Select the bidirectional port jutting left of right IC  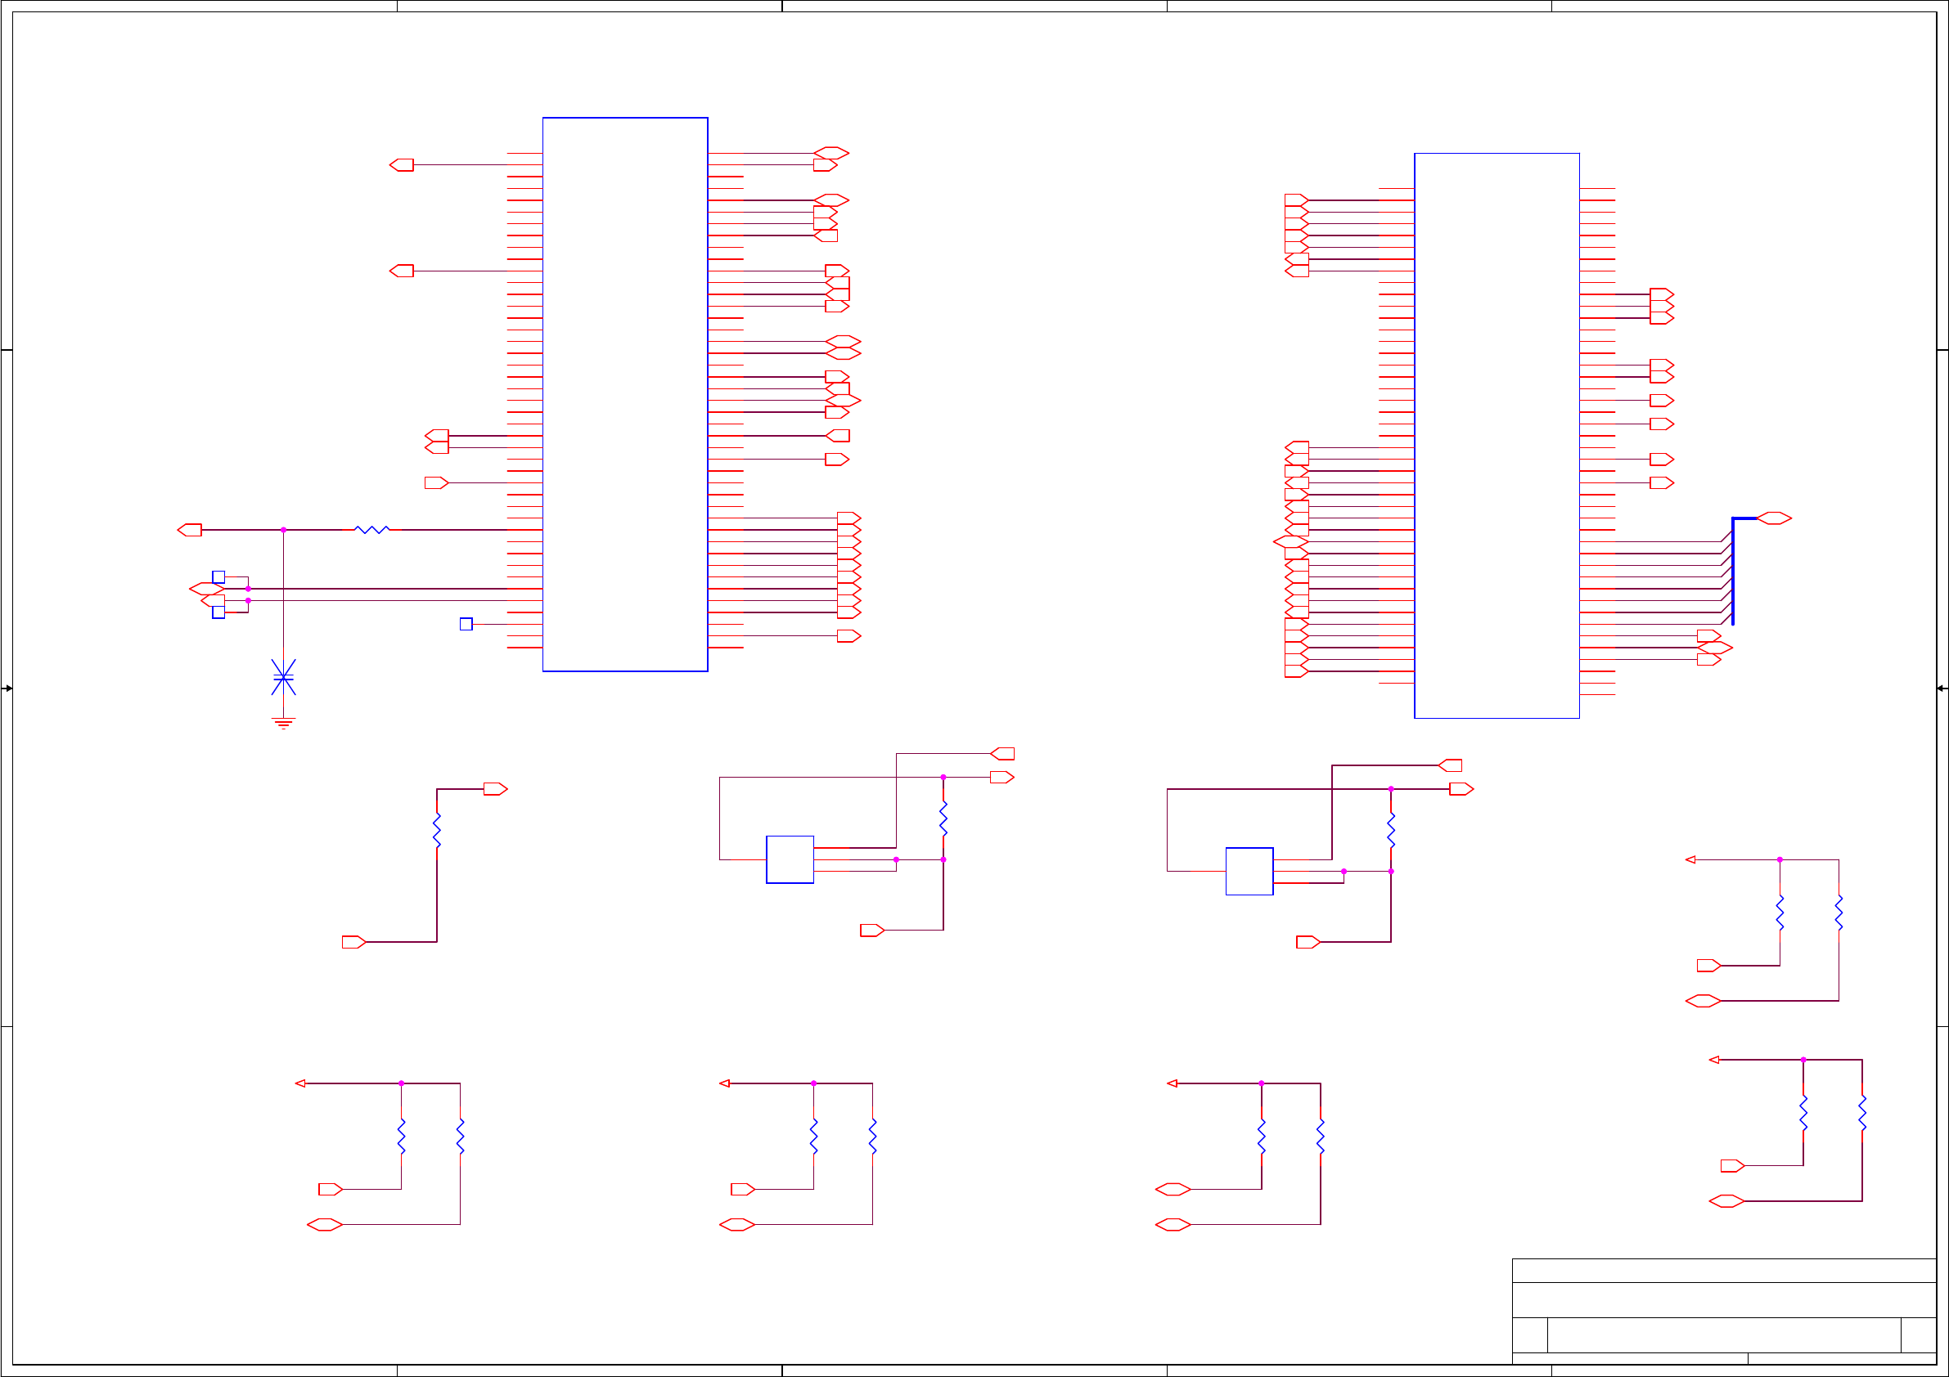click(1290, 541)
